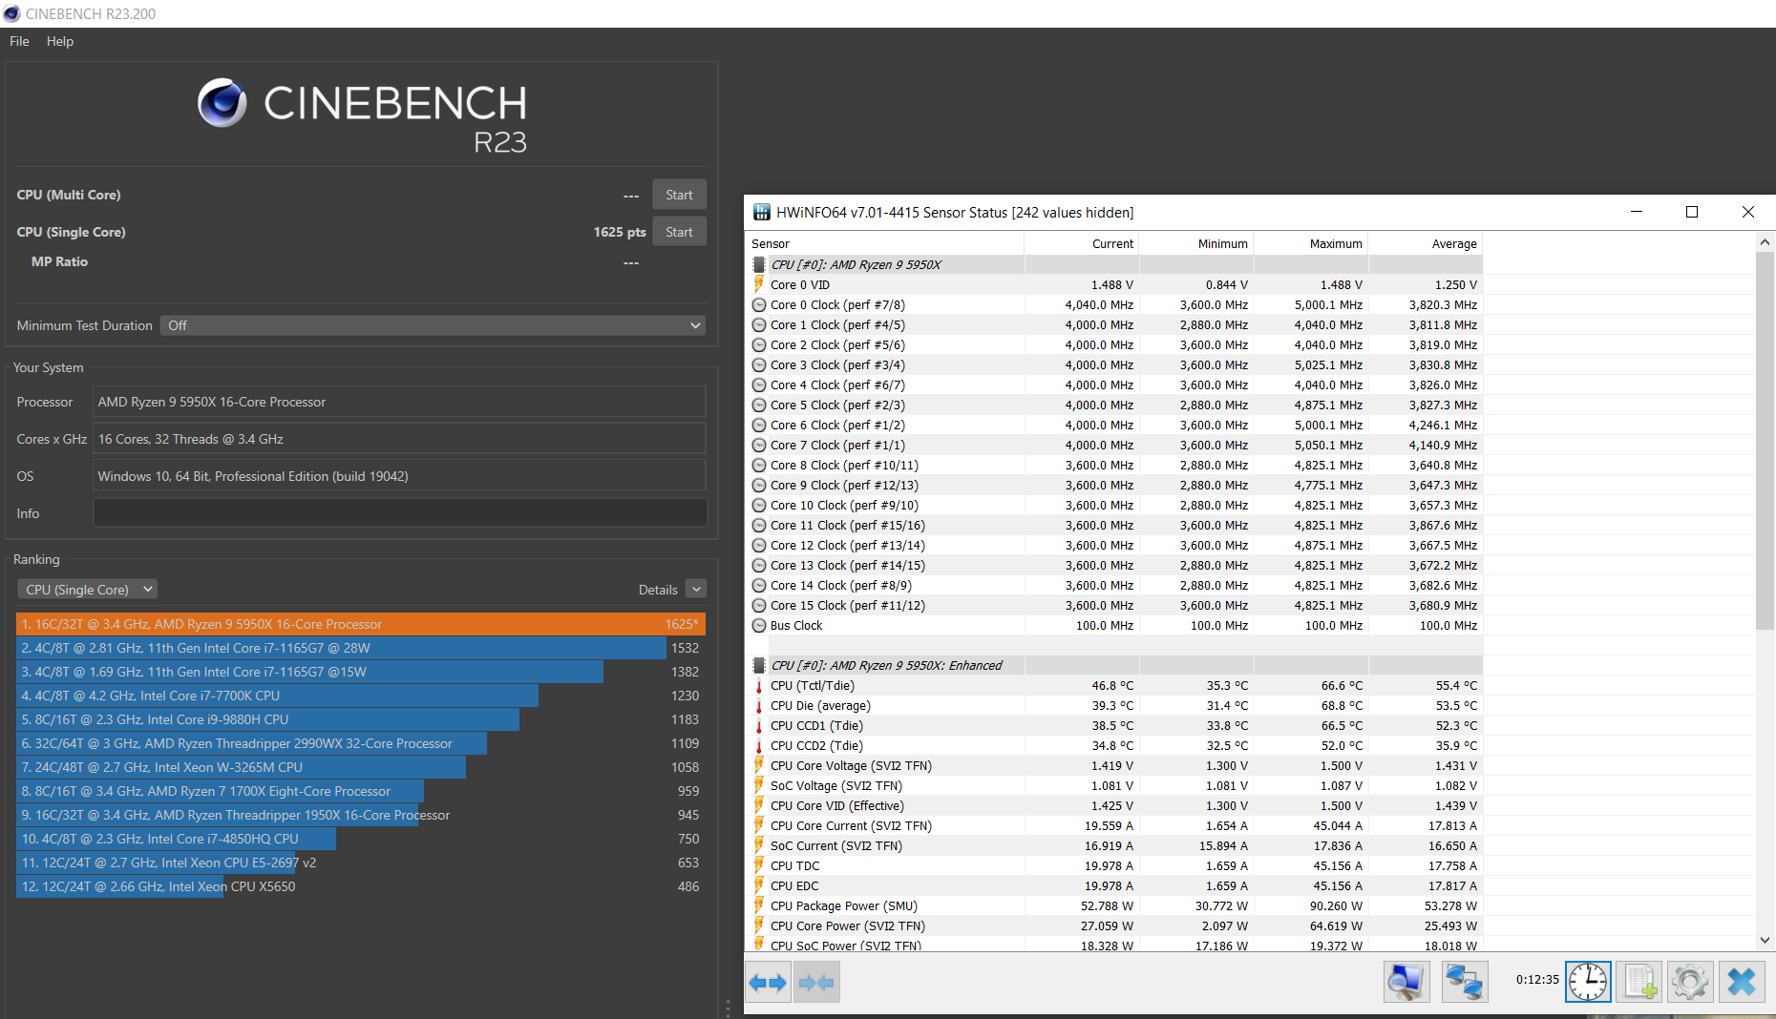Click the HWiNFO expand columns arrows button

pos(768,982)
